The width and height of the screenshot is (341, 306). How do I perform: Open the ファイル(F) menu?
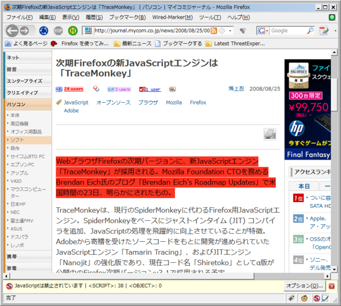coord(19,18)
